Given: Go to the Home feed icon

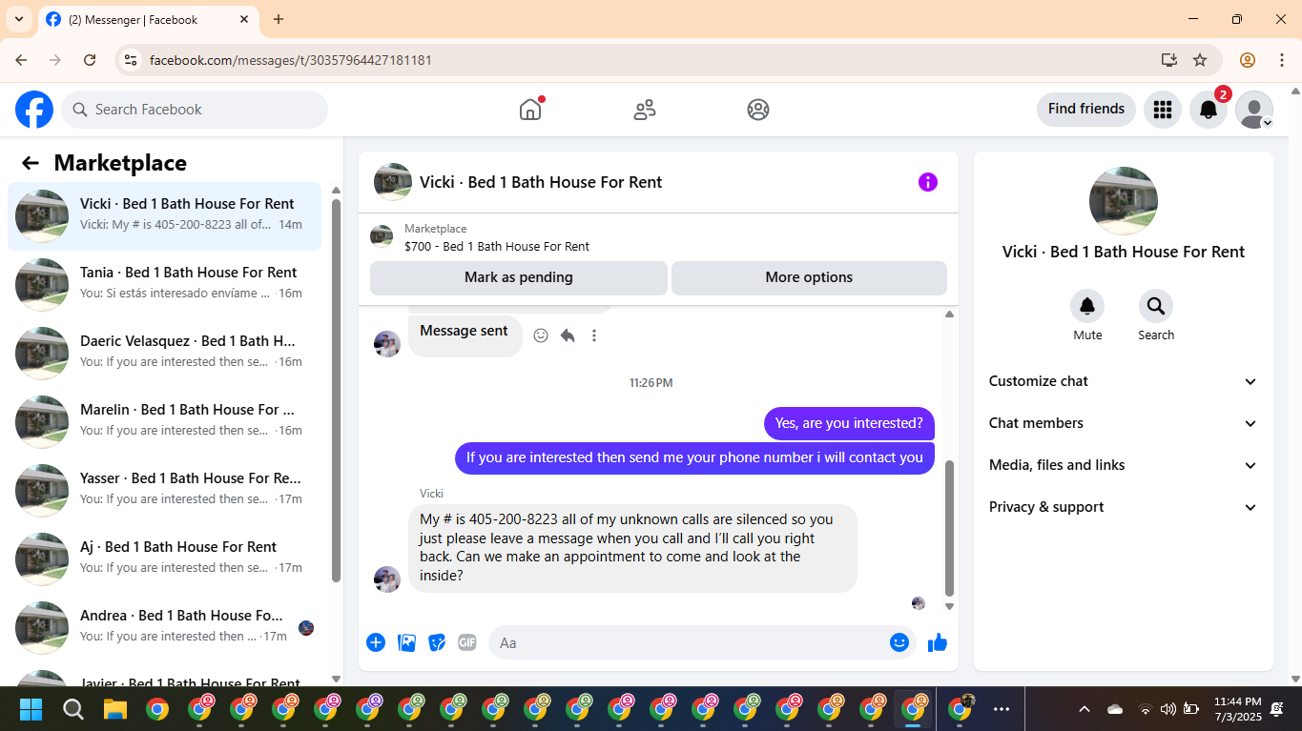Looking at the screenshot, I should 530,110.
